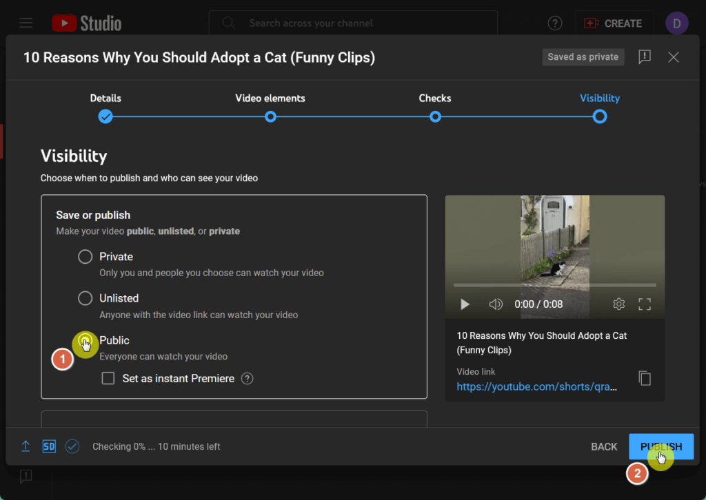Click the dialog video title text
Viewport: 706px width, 500px height.
point(199,58)
